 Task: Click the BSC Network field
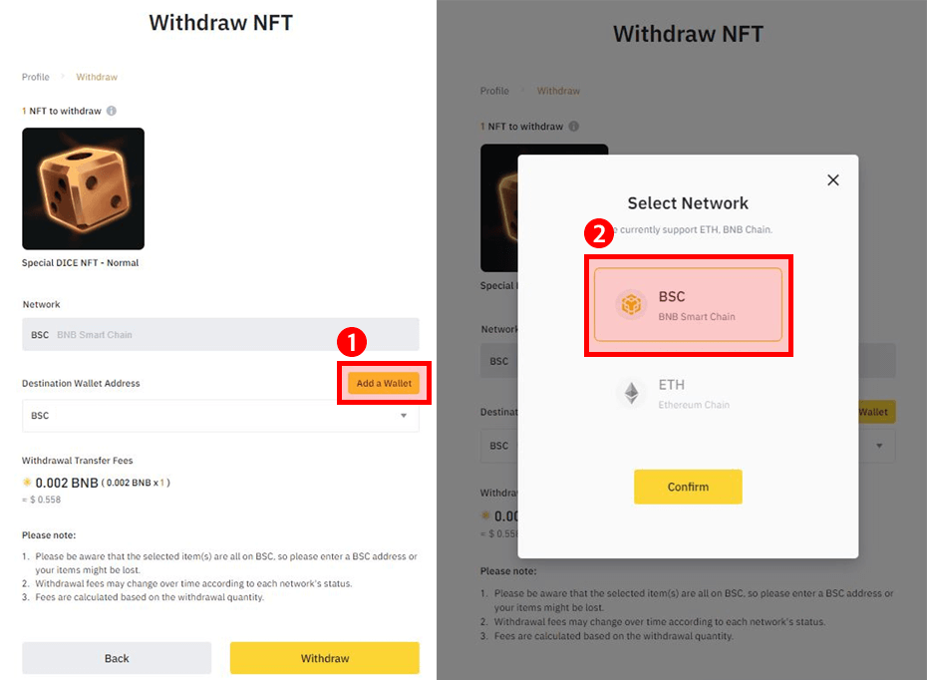(x=220, y=335)
